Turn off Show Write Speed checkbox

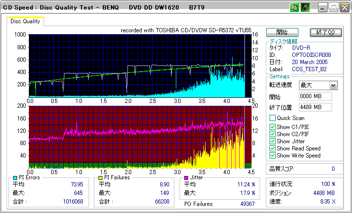[272, 155]
